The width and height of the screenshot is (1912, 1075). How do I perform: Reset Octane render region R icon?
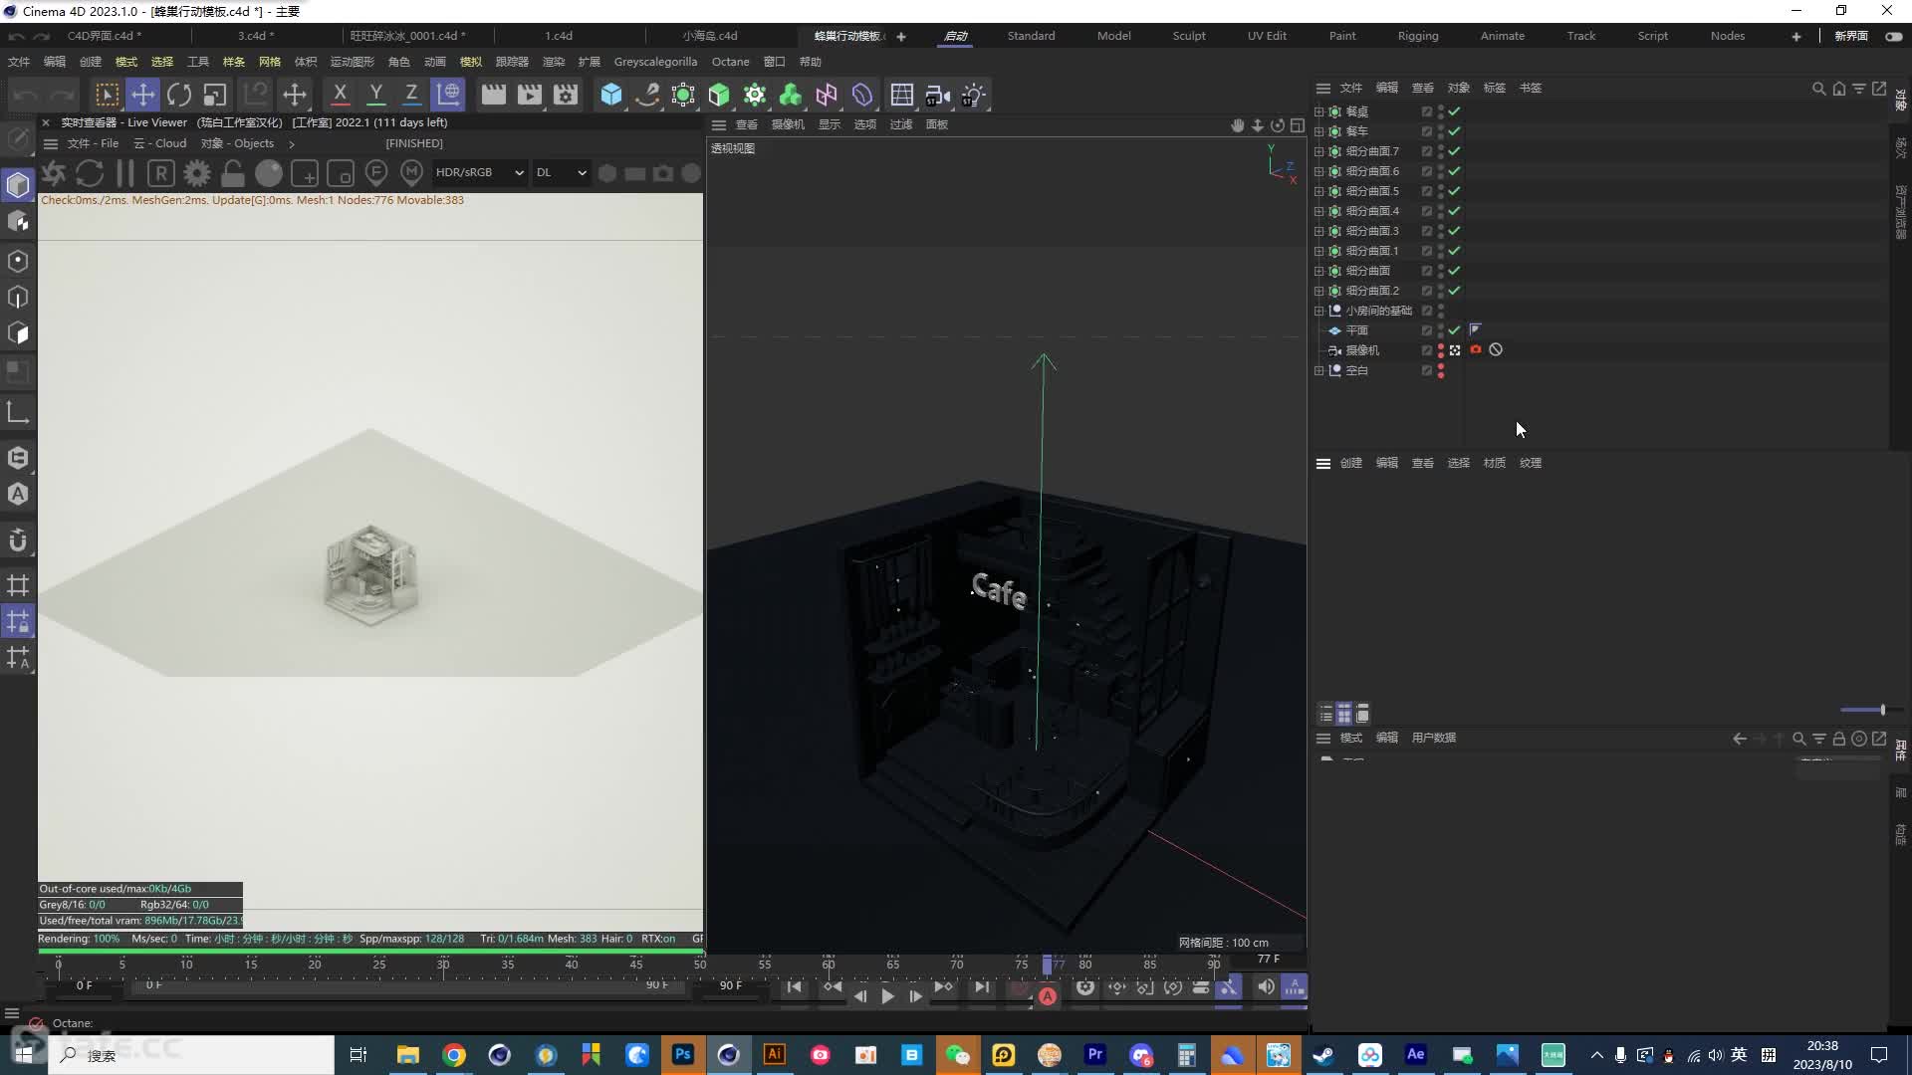[x=161, y=173]
